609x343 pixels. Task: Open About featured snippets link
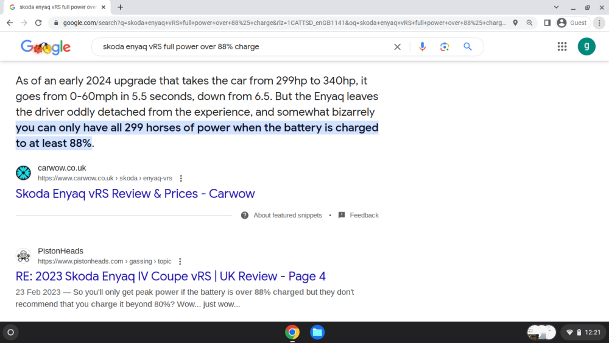[287, 215]
